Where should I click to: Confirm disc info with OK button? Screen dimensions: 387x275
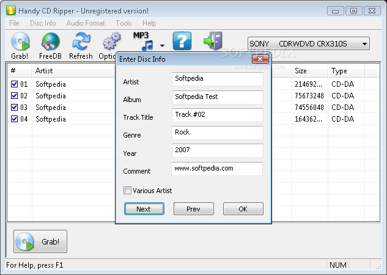243,209
